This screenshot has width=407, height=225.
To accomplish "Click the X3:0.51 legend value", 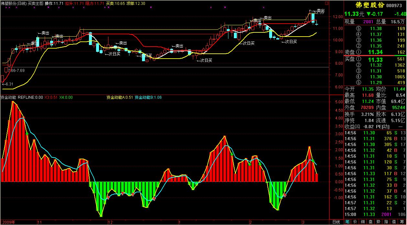I will tap(51, 97).
